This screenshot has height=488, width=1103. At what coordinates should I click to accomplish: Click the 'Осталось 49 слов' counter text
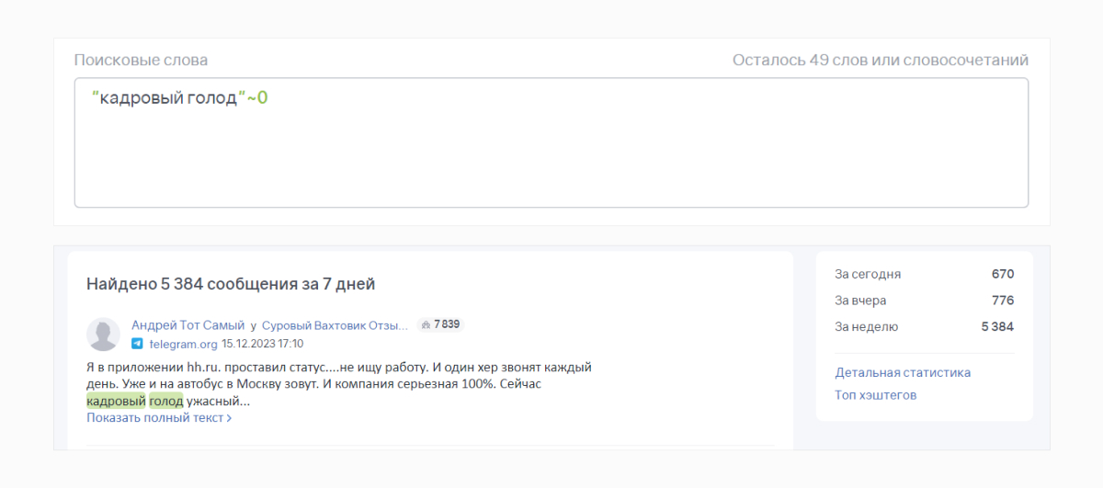880,60
